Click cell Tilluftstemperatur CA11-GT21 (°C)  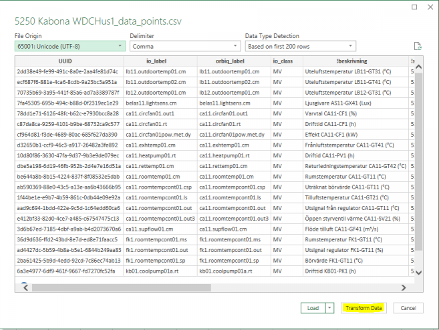355,197
